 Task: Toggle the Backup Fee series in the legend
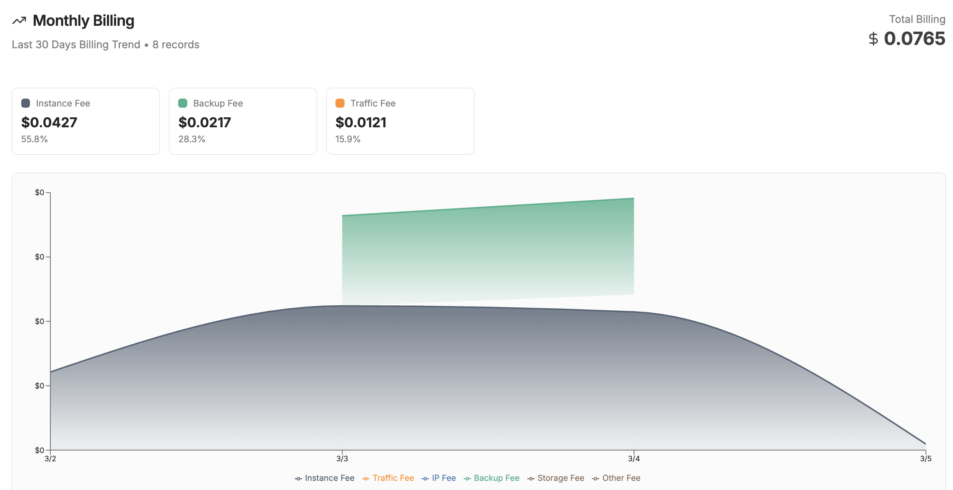tap(496, 478)
